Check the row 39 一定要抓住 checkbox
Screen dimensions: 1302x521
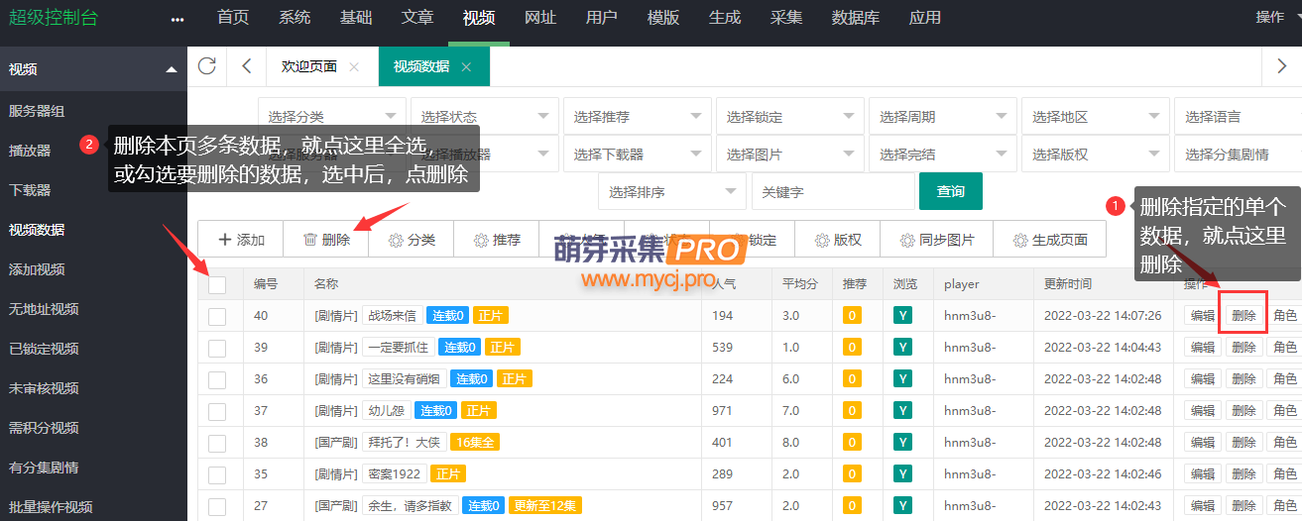(x=218, y=348)
